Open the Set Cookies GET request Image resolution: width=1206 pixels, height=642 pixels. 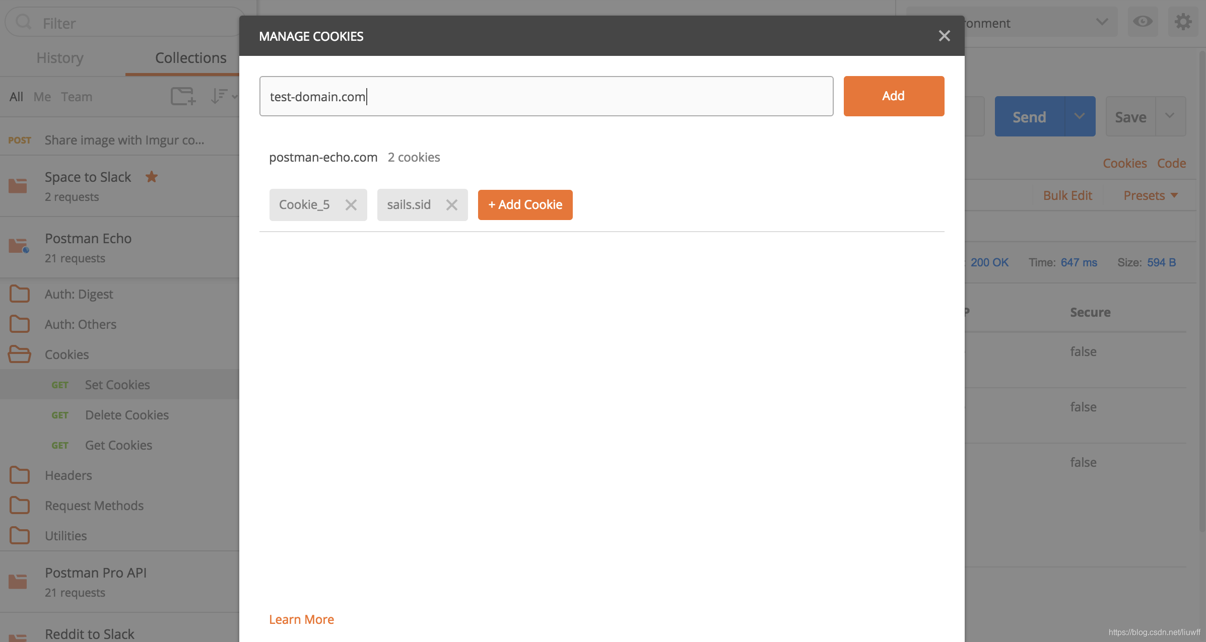(x=119, y=385)
